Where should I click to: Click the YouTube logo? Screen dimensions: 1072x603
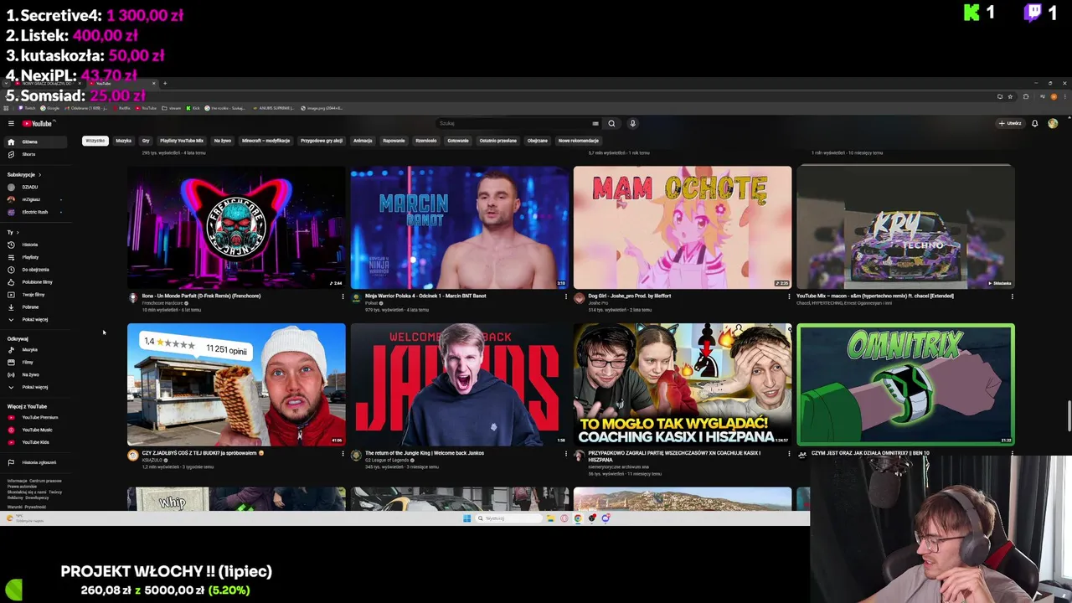(x=38, y=123)
